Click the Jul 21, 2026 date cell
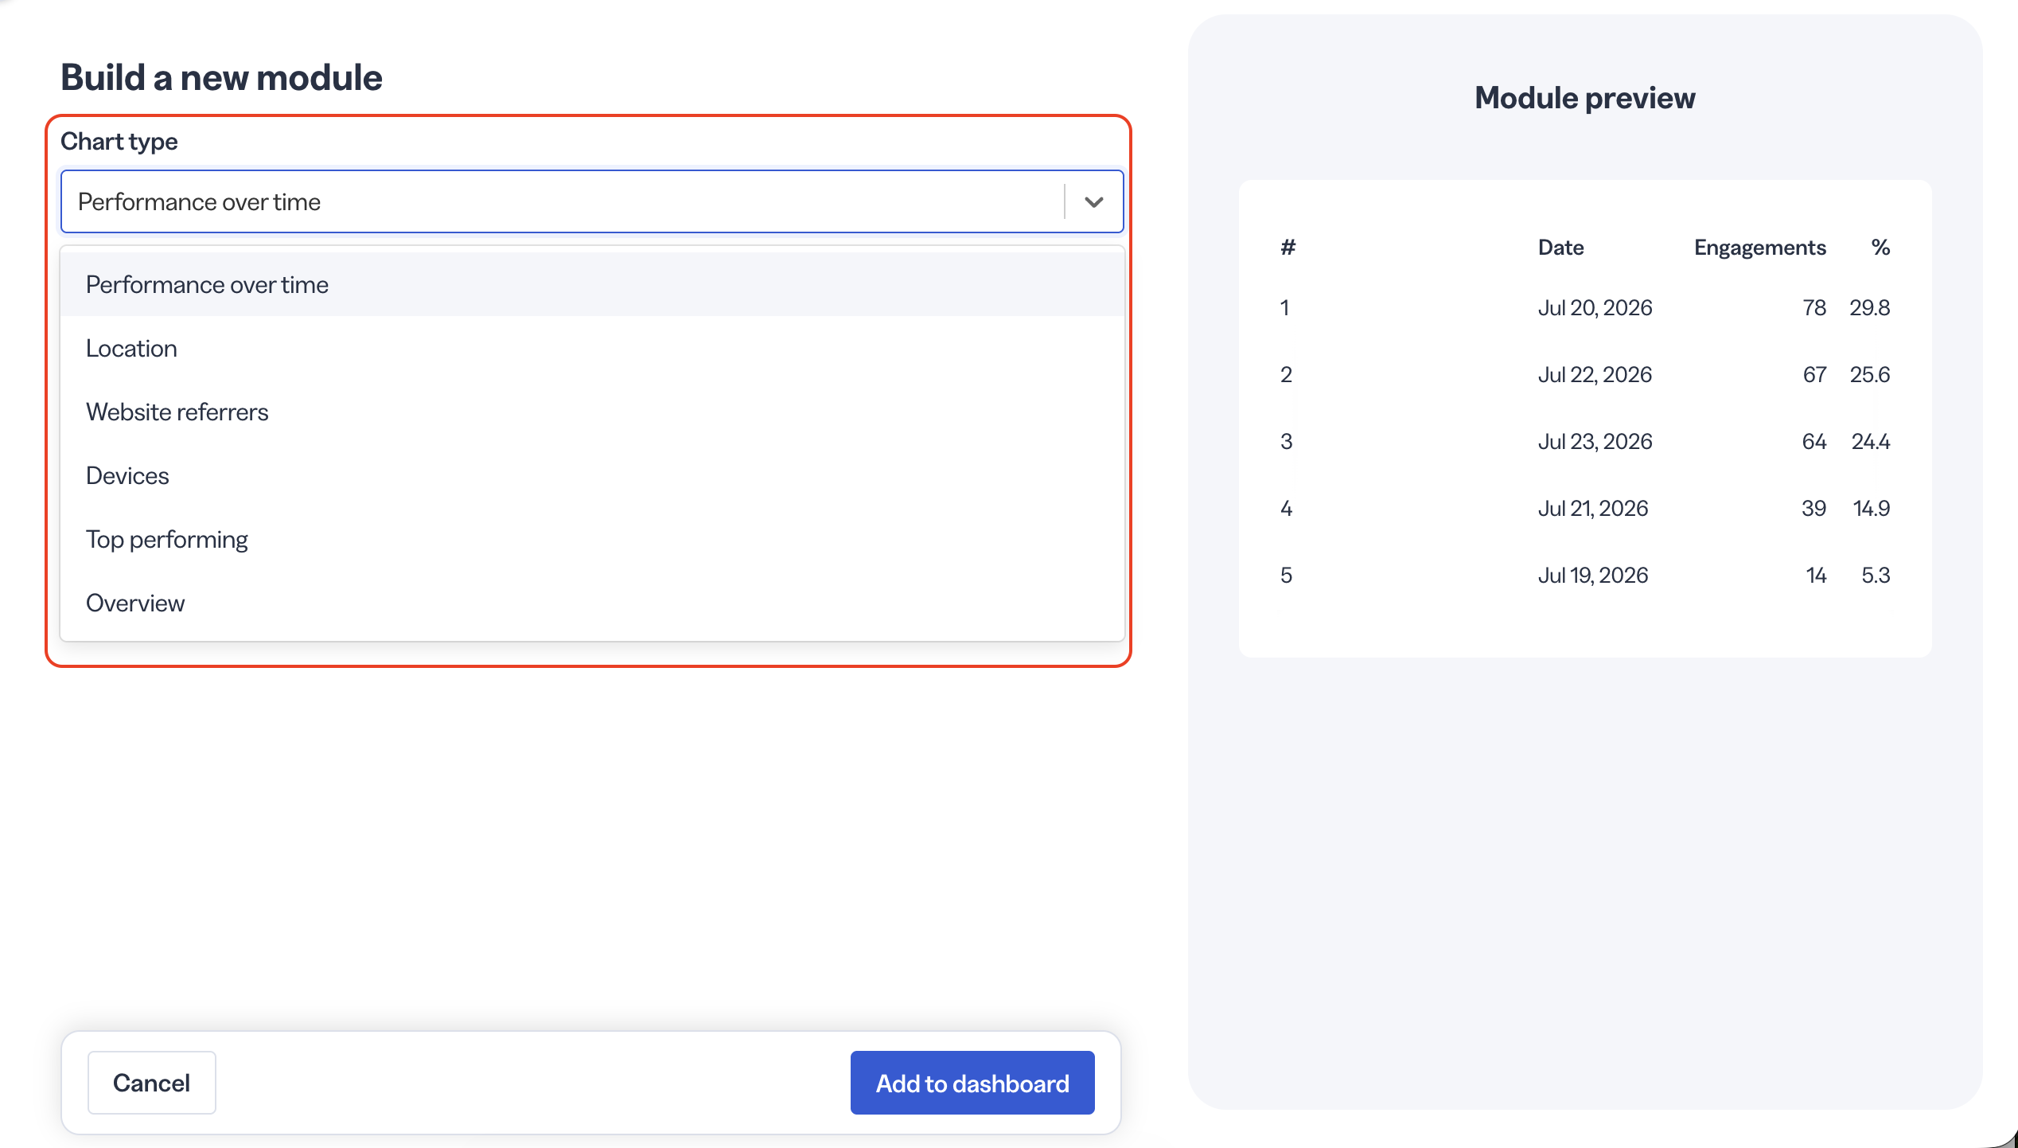The image size is (2018, 1148). click(x=1592, y=508)
